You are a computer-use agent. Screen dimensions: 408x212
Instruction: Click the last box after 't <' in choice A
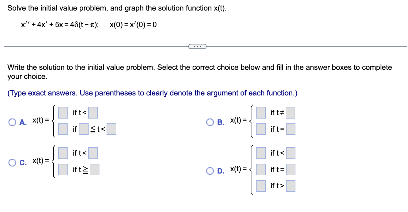[111, 129]
